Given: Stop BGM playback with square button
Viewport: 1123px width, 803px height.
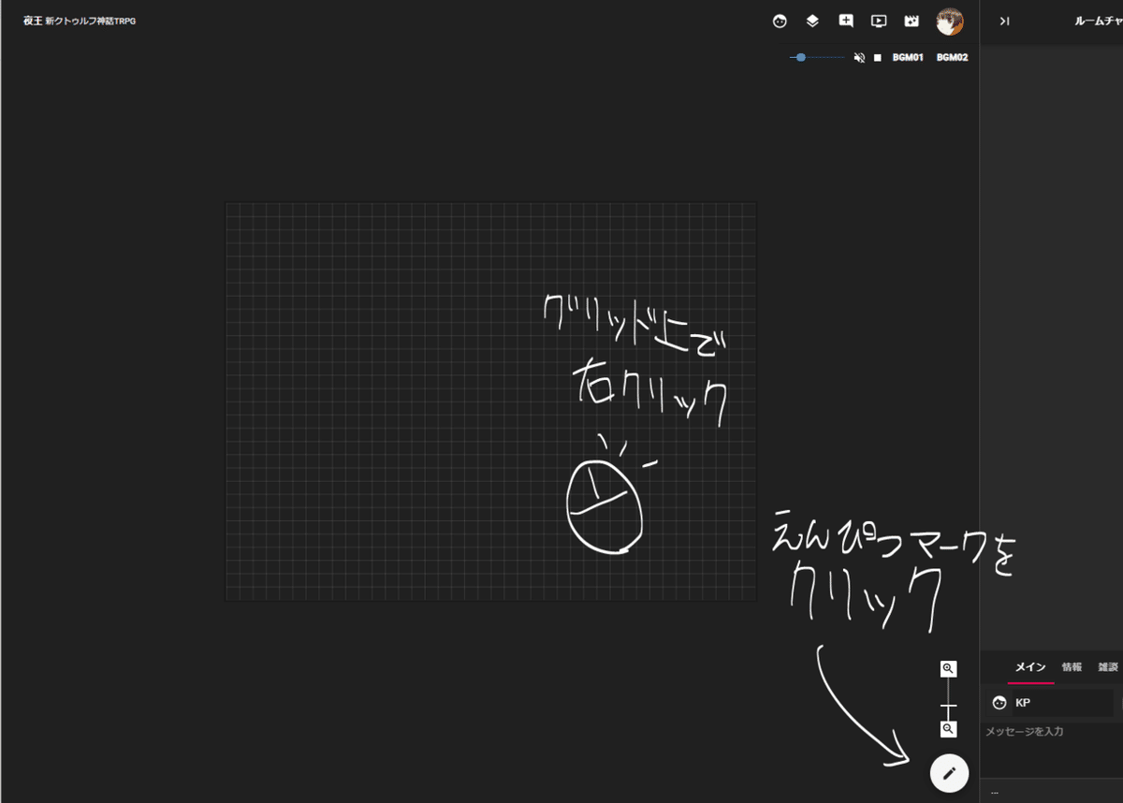Looking at the screenshot, I should click(878, 58).
